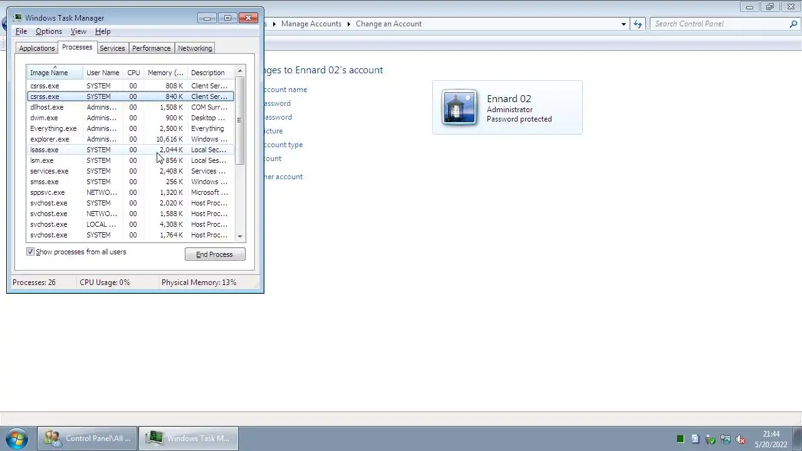Click the Task Manager title bar icon
Screen dimensions: 802x451
point(17,18)
